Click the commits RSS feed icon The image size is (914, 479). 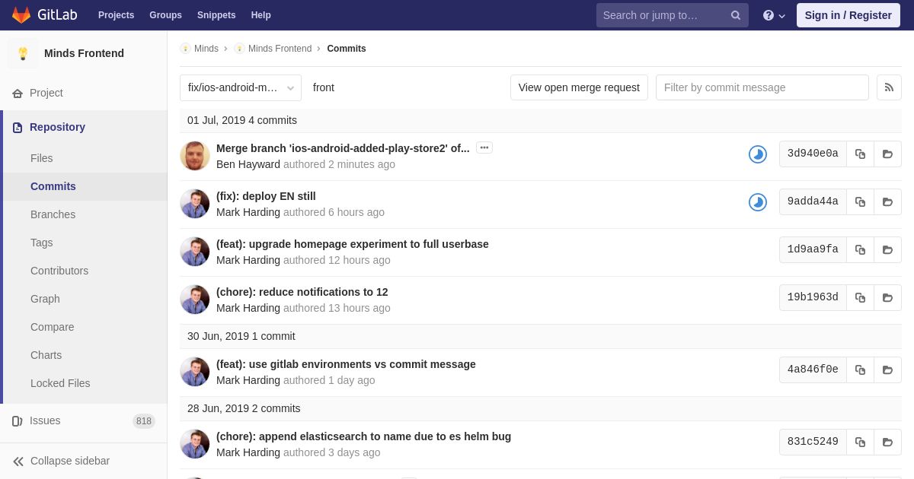(x=889, y=87)
